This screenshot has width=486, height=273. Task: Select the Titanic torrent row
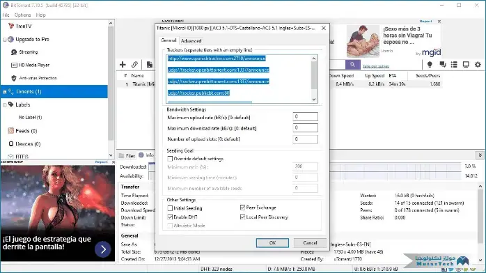[x=279, y=84]
